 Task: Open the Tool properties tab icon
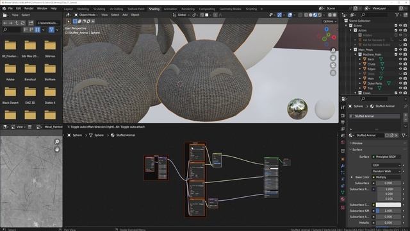click(343, 108)
